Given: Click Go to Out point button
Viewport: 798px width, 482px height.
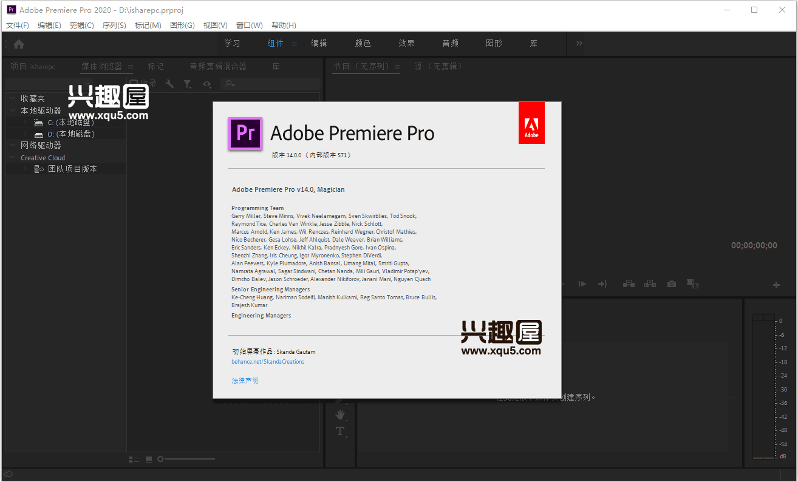Looking at the screenshot, I should click(x=602, y=284).
